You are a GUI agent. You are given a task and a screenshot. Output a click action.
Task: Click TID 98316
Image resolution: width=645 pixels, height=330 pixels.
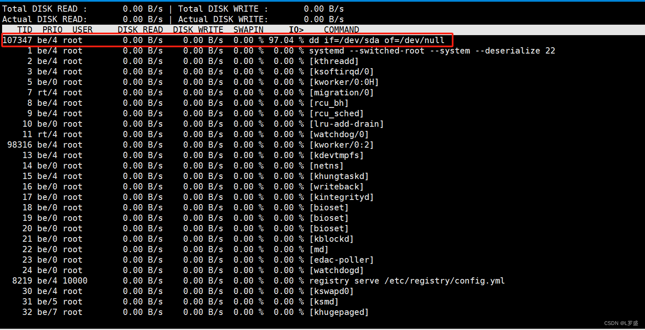pyautogui.click(x=20, y=145)
